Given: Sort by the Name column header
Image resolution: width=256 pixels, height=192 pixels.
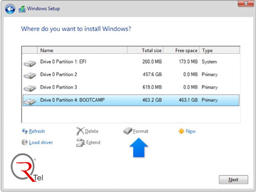Looking at the screenshot, I should 82,50.
